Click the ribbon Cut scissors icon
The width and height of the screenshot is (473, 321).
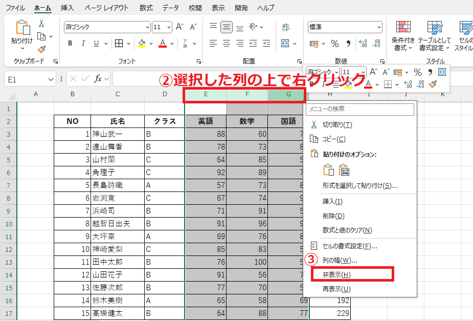pos(41,24)
